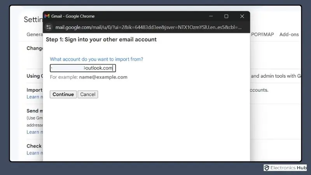The height and width of the screenshot is (175, 311).
Task: Close the Gmail import popup window
Action: (242, 16)
